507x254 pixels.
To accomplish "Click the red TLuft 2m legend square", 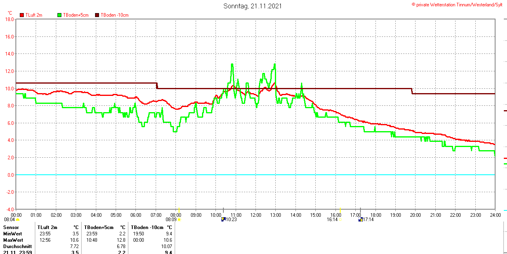I will [22, 15].
